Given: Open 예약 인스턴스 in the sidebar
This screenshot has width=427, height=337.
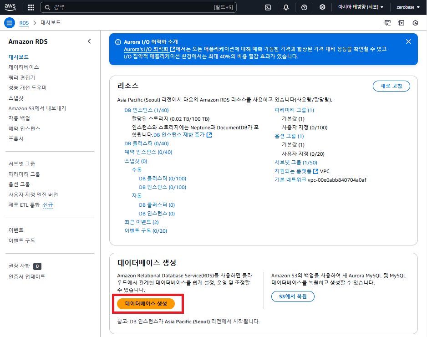Looking at the screenshot, I should click(x=24, y=128).
